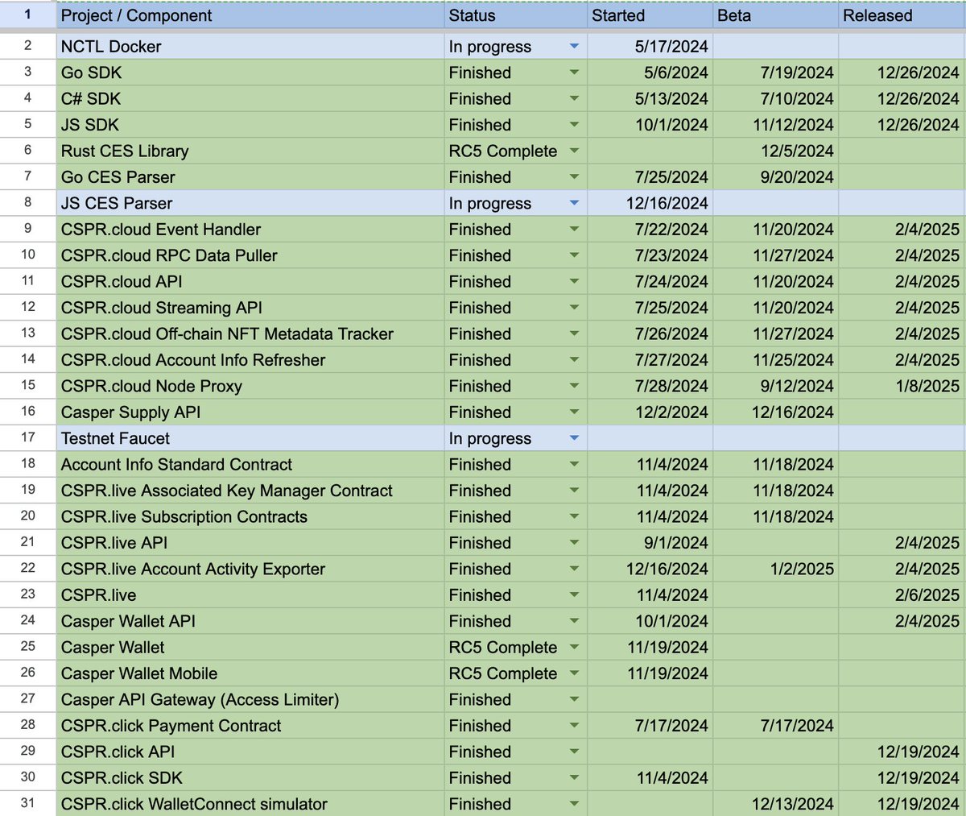Click empty Started cell for CSPR.click API
Screen dimensions: 966x816
(650, 752)
